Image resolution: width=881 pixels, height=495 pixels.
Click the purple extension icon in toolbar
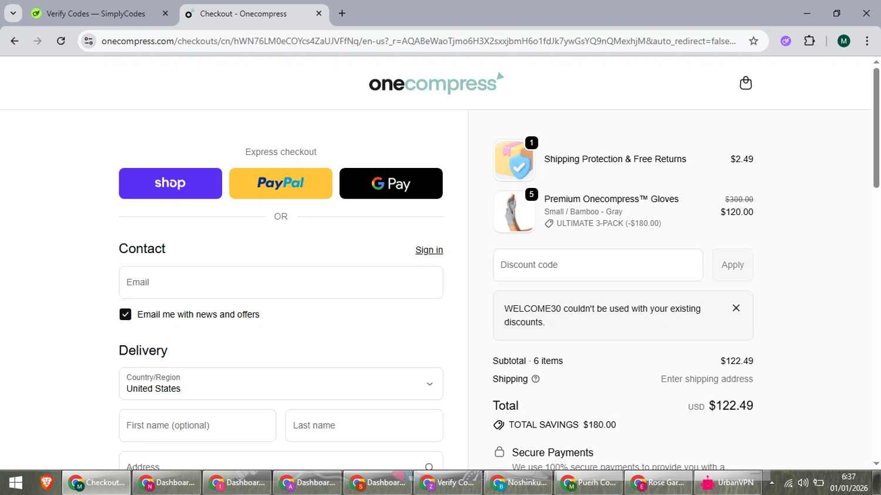(x=786, y=41)
